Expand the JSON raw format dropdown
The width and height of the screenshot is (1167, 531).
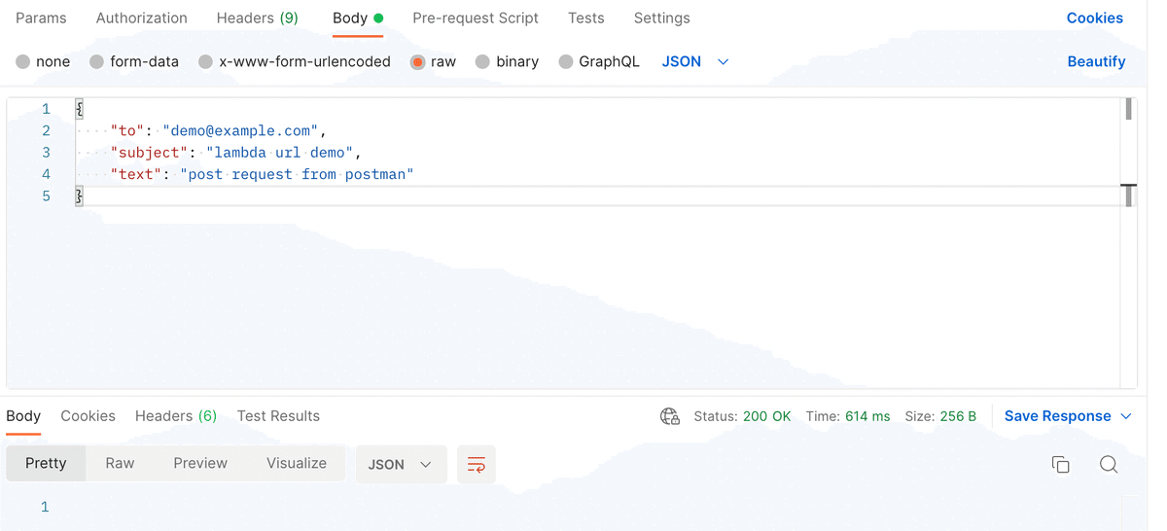tap(695, 61)
